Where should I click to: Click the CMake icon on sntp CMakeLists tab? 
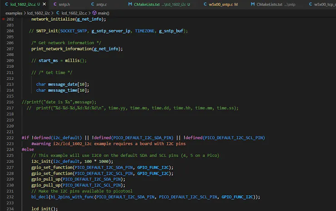[x=253, y=4]
